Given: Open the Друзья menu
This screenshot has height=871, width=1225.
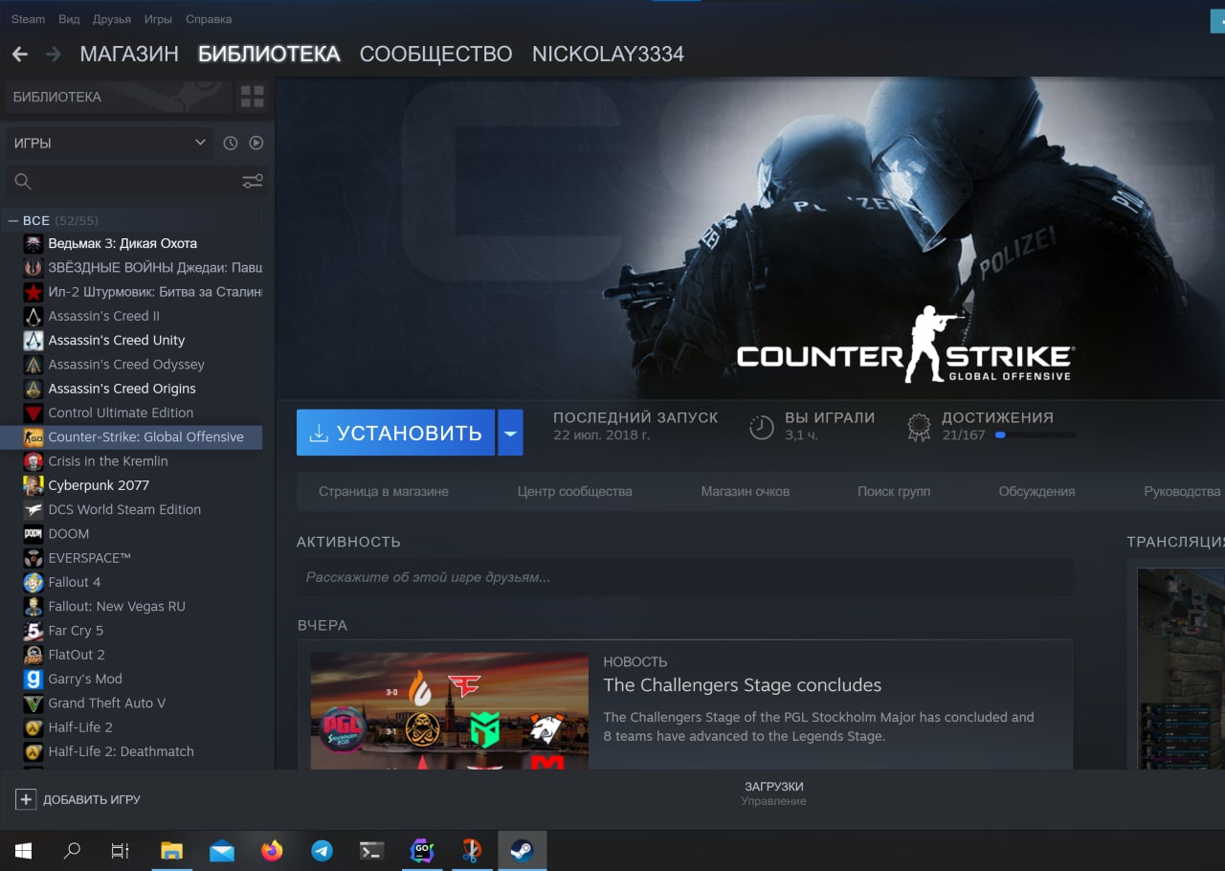Looking at the screenshot, I should 112,19.
